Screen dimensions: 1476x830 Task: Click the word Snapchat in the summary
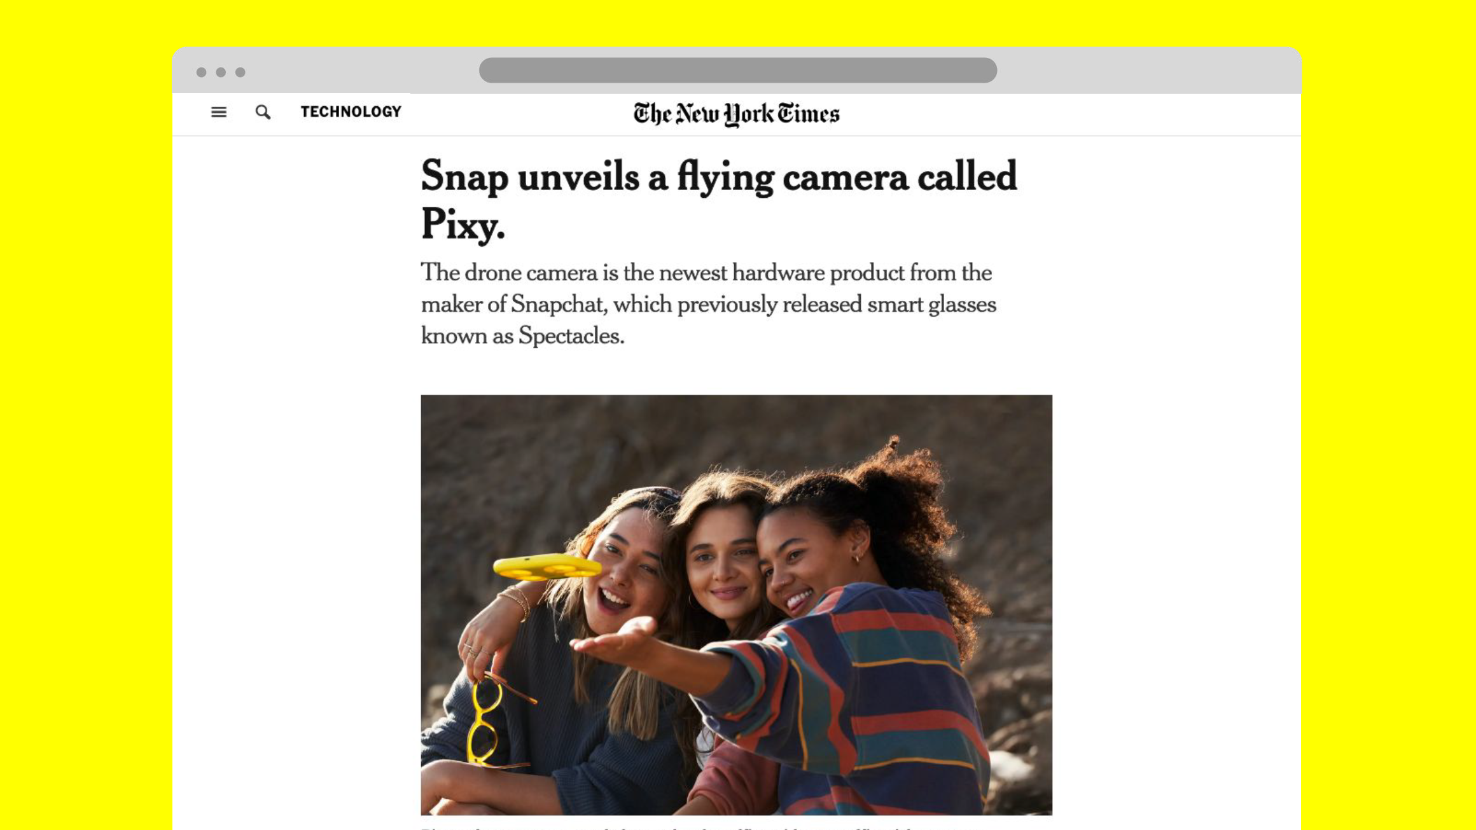(557, 305)
